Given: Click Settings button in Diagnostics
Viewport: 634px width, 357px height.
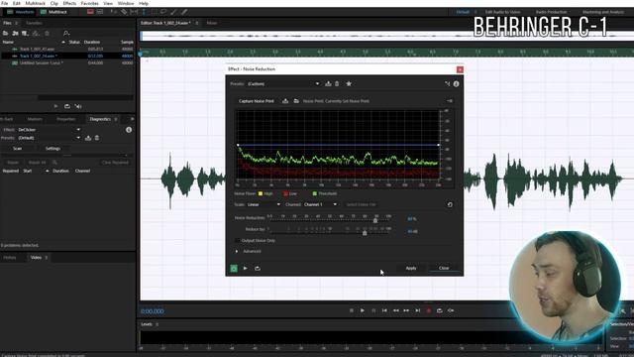Looking at the screenshot, I should pyautogui.click(x=53, y=149).
